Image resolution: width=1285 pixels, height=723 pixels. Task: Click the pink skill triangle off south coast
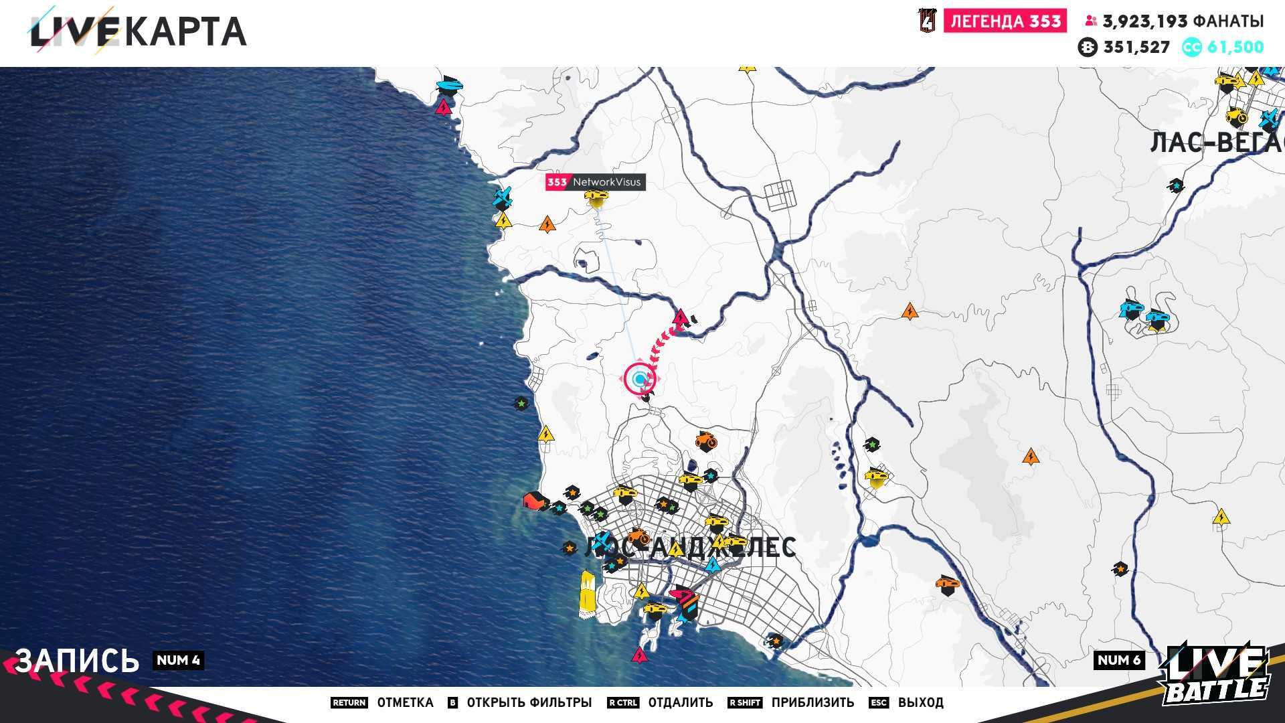(x=639, y=655)
